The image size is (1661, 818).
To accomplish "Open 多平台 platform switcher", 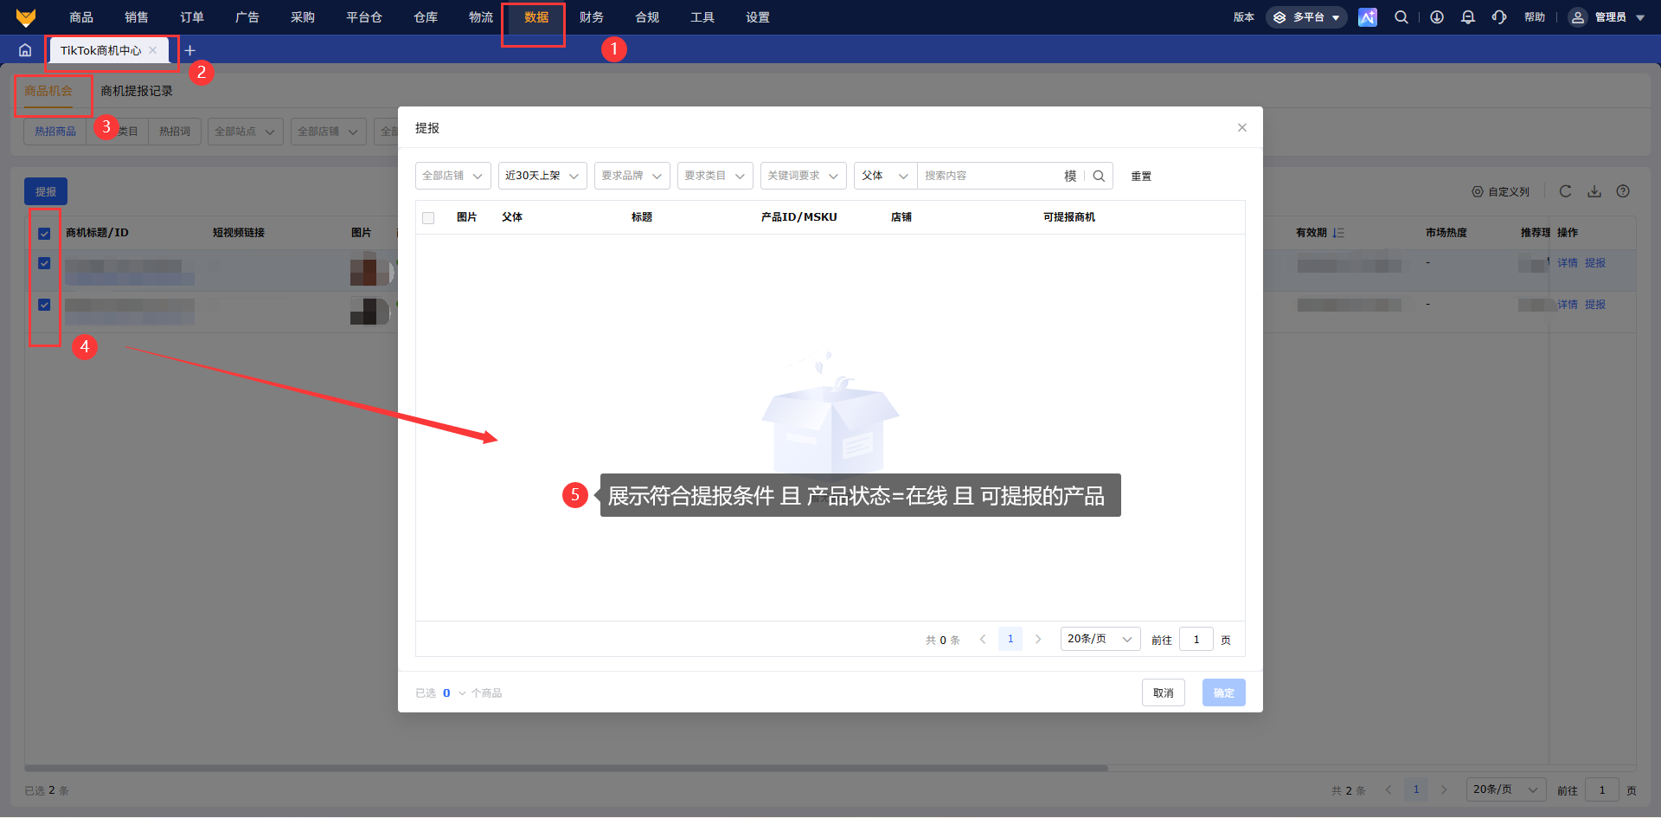I will coord(1306,17).
